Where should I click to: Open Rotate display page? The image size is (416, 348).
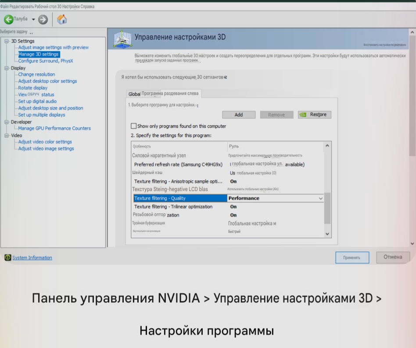pos(32,88)
